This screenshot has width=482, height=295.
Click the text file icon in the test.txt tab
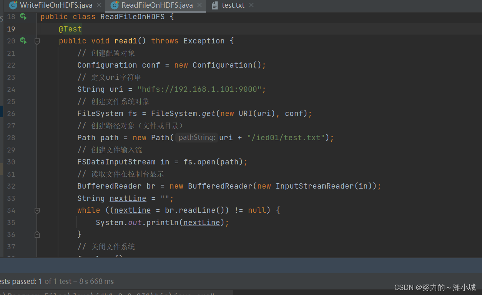214,5
